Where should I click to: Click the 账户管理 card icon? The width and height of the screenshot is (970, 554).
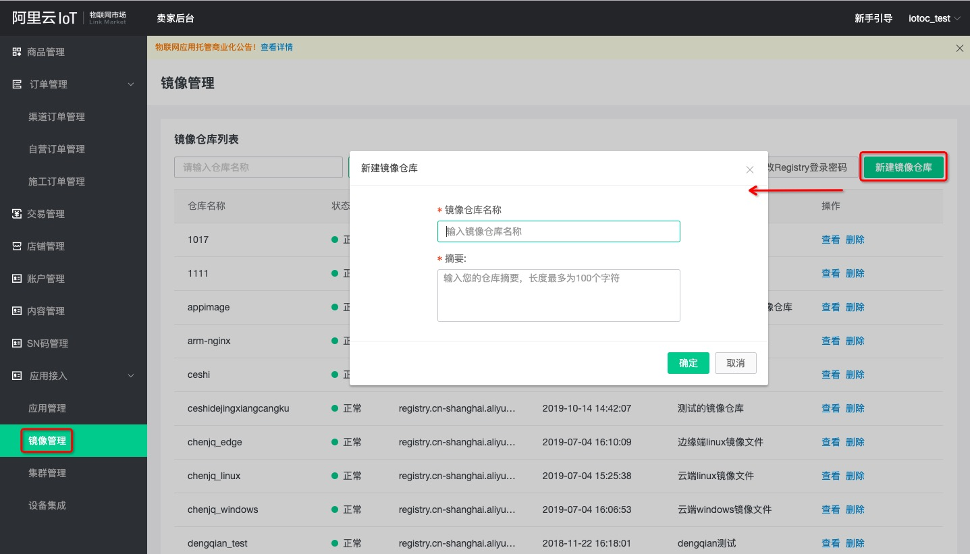tap(17, 279)
